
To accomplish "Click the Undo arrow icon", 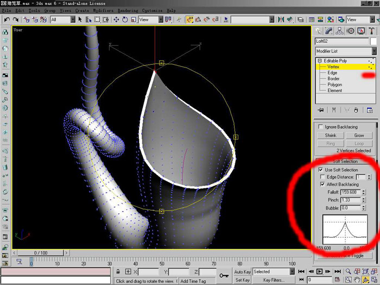I will (7, 20).
